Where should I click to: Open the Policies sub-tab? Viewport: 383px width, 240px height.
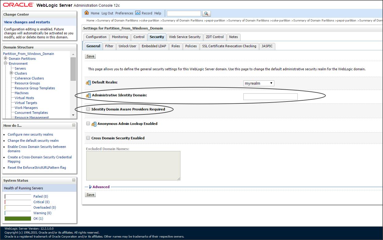click(x=191, y=46)
